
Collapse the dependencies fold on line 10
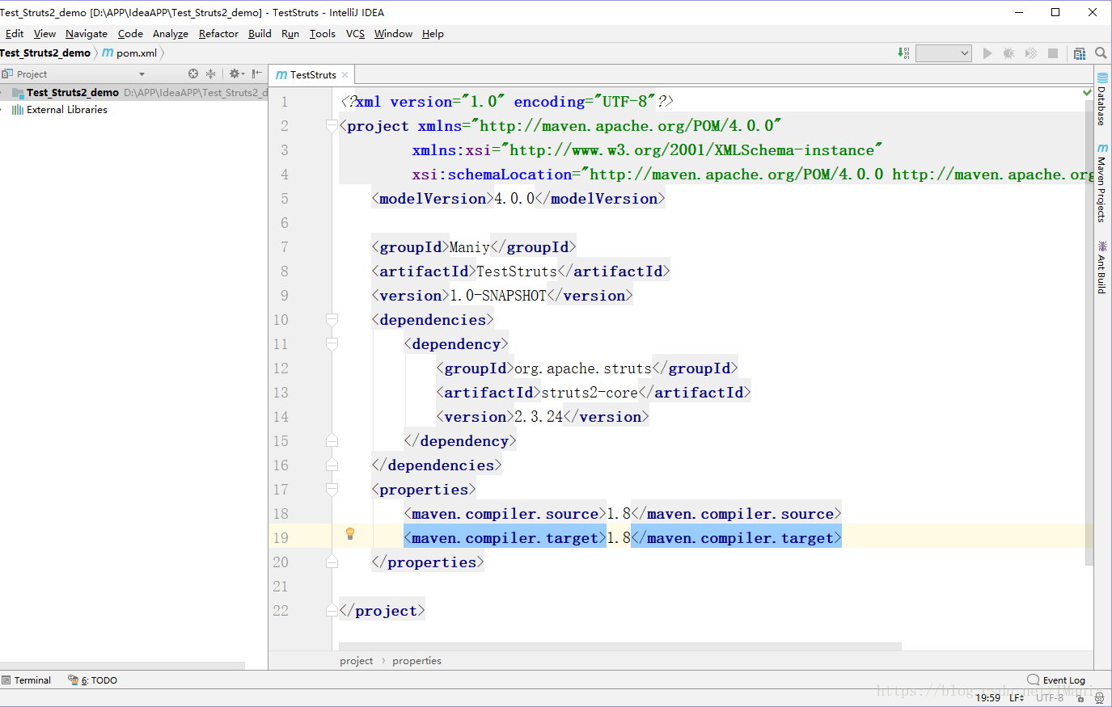point(332,320)
